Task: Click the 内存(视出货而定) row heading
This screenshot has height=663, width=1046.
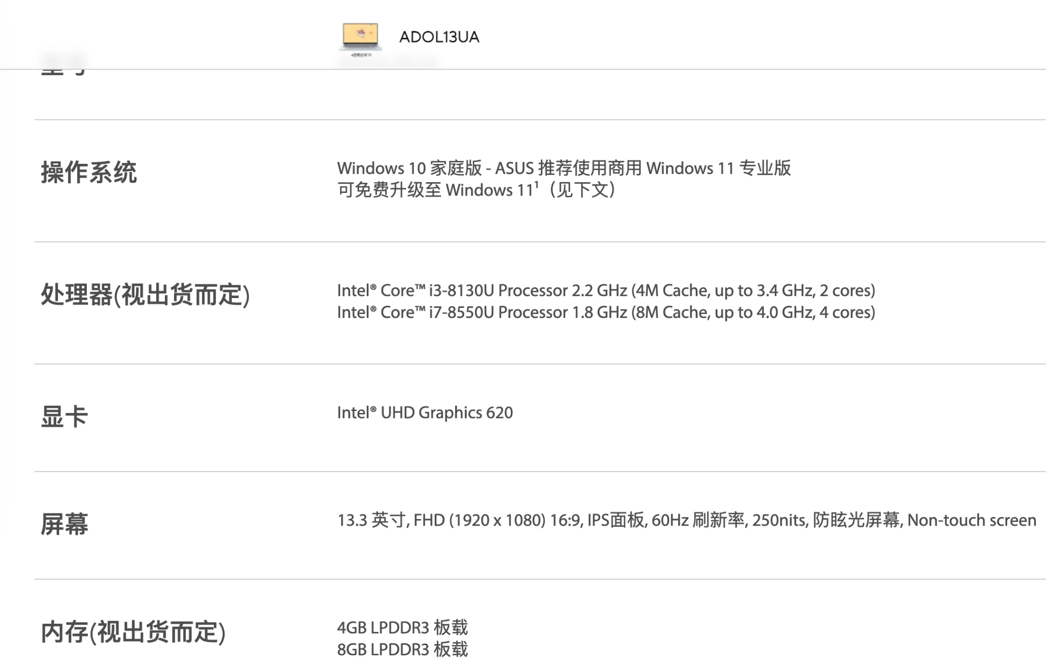Action: click(133, 632)
